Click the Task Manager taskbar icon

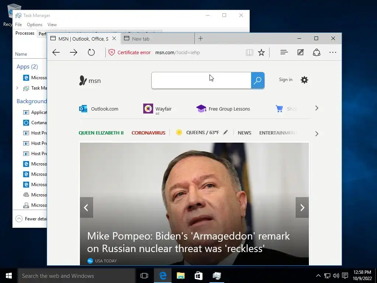point(216,276)
